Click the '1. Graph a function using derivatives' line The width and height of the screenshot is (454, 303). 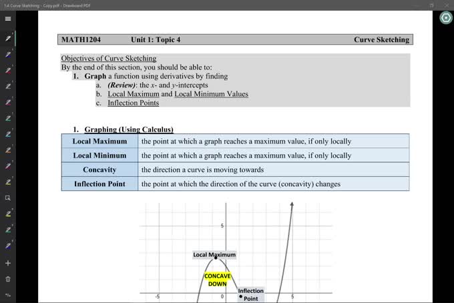tap(150, 76)
